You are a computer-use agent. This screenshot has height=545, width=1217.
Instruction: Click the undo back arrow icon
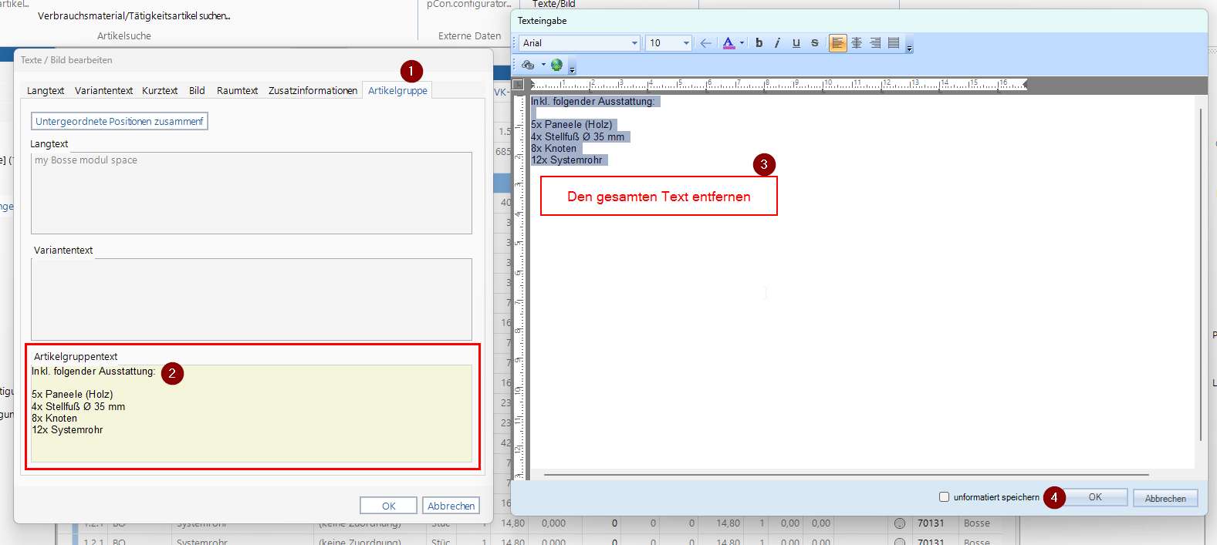[x=705, y=43]
